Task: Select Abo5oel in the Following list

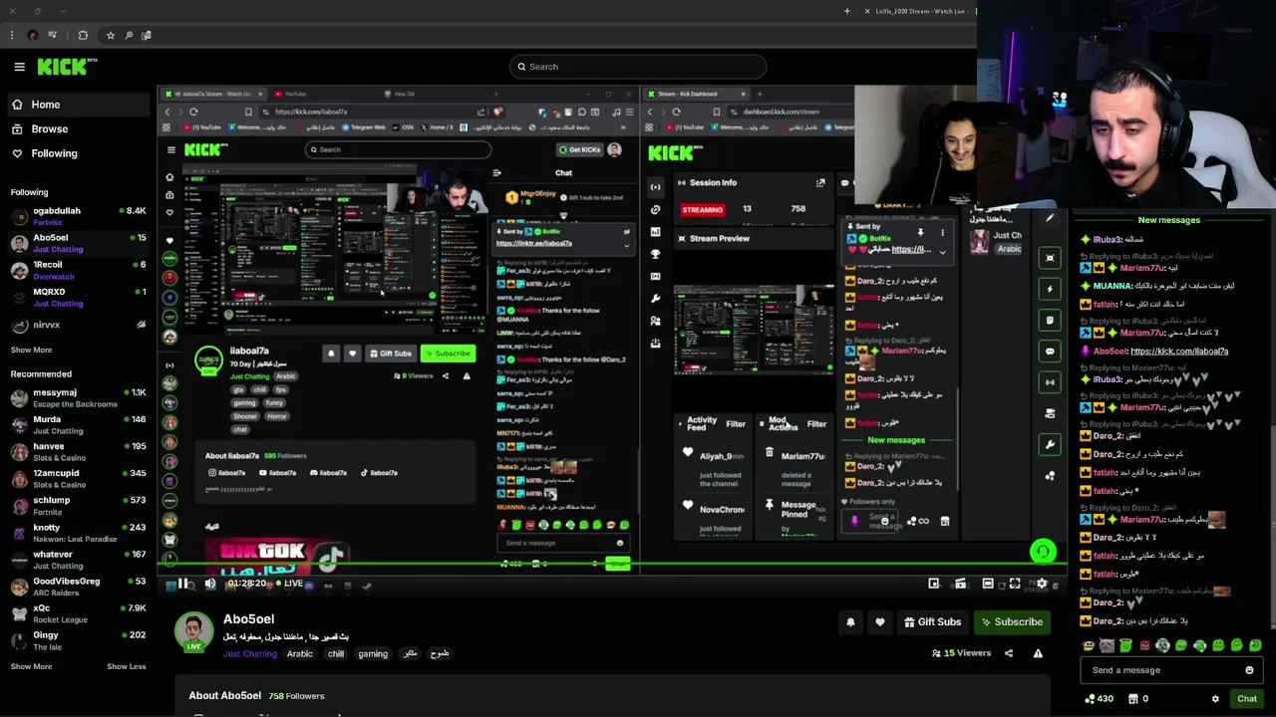Action: pyautogui.click(x=78, y=243)
